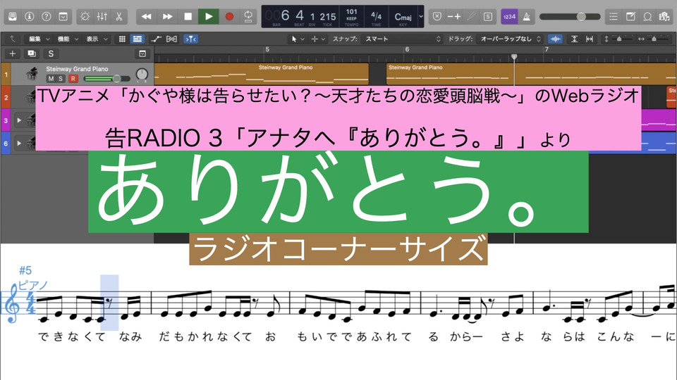The width and height of the screenshot is (677, 380).
Task: Toggle the Replace mode icon
Action: pyautogui.click(x=437, y=16)
